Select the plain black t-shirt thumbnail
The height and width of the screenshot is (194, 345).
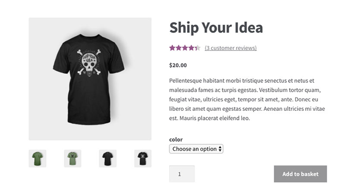(x=107, y=159)
